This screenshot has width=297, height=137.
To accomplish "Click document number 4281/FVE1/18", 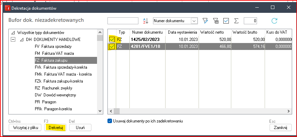I will click(145, 47).
